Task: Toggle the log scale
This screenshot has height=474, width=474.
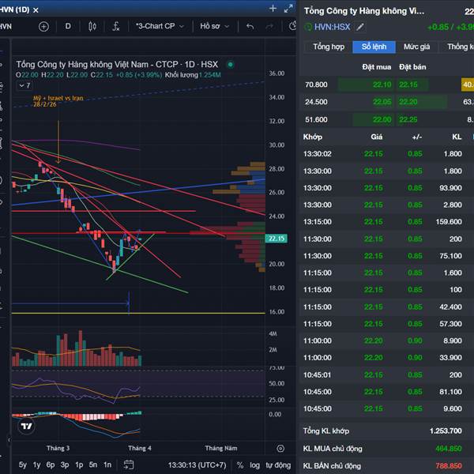Action: (x=254, y=465)
